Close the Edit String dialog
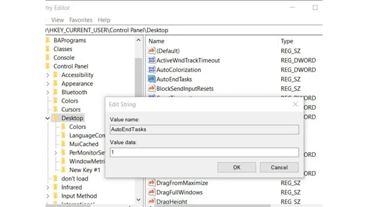Image resolution: width=368 pixels, height=207 pixels. tap(295, 104)
